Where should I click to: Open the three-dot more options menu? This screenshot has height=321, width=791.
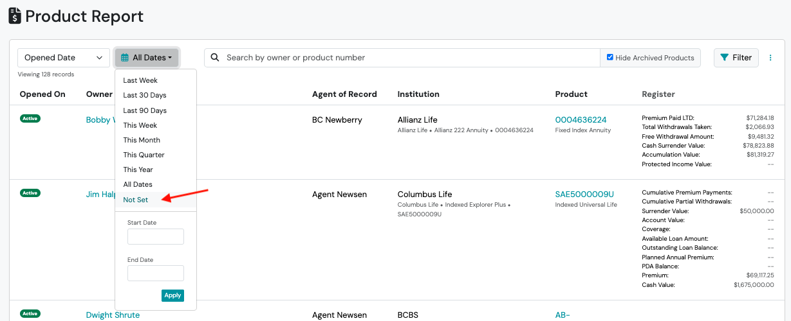(770, 58)
